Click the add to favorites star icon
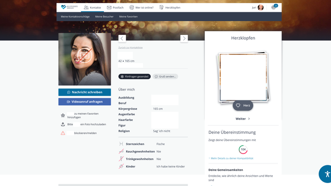Image resolution: width=331 pixels, height=186 pixels. coord(63,115)
